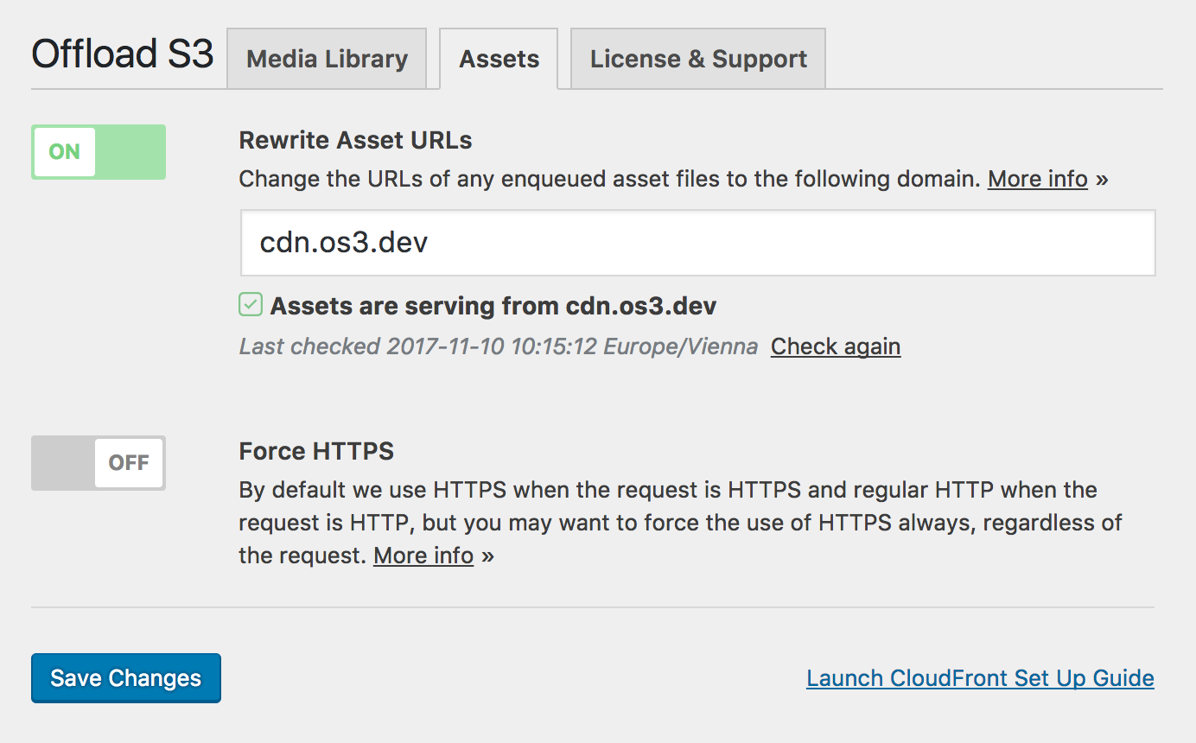Open More info link for Rewrite Asset URLs
1196x743 pixels.
pos(1038,179)
